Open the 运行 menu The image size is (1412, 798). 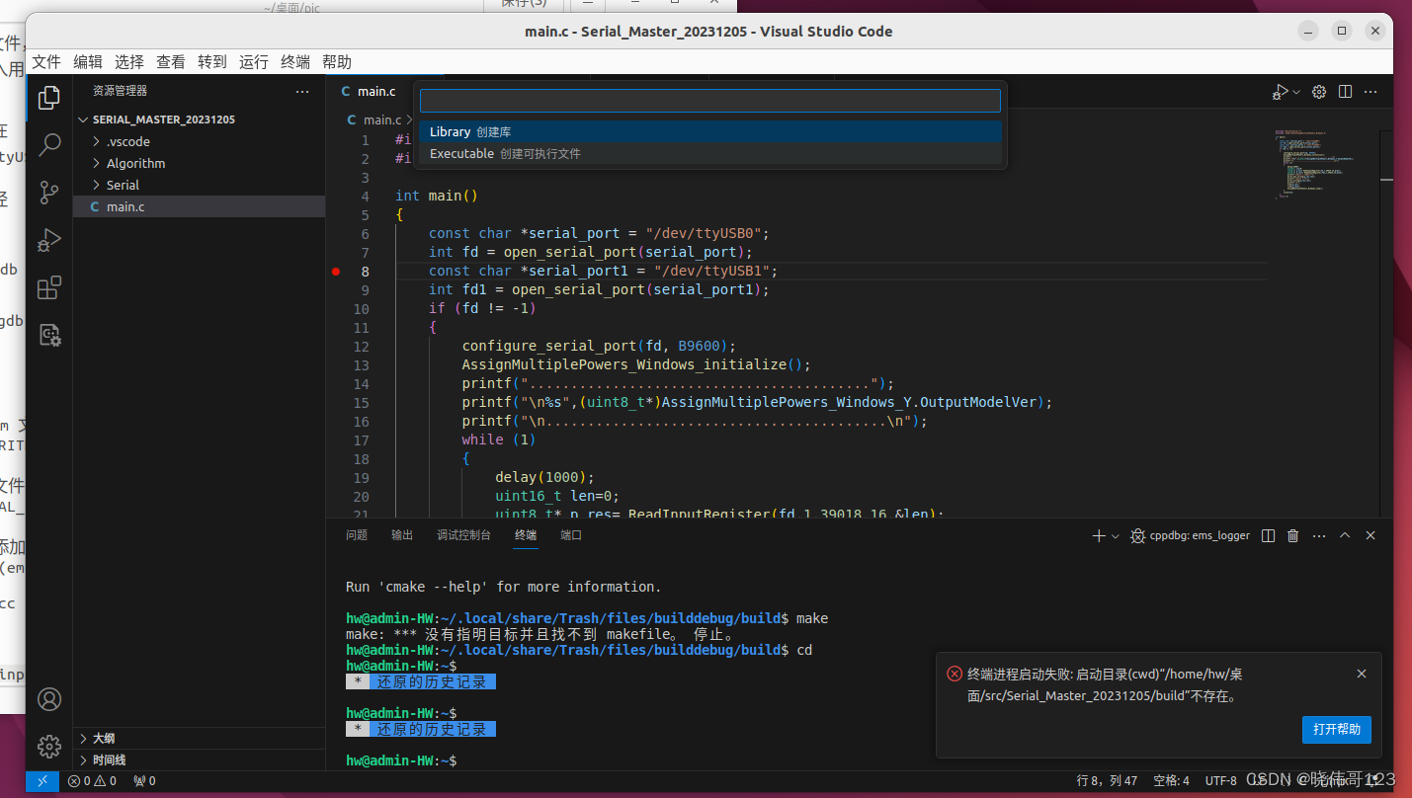pos(254,62)
